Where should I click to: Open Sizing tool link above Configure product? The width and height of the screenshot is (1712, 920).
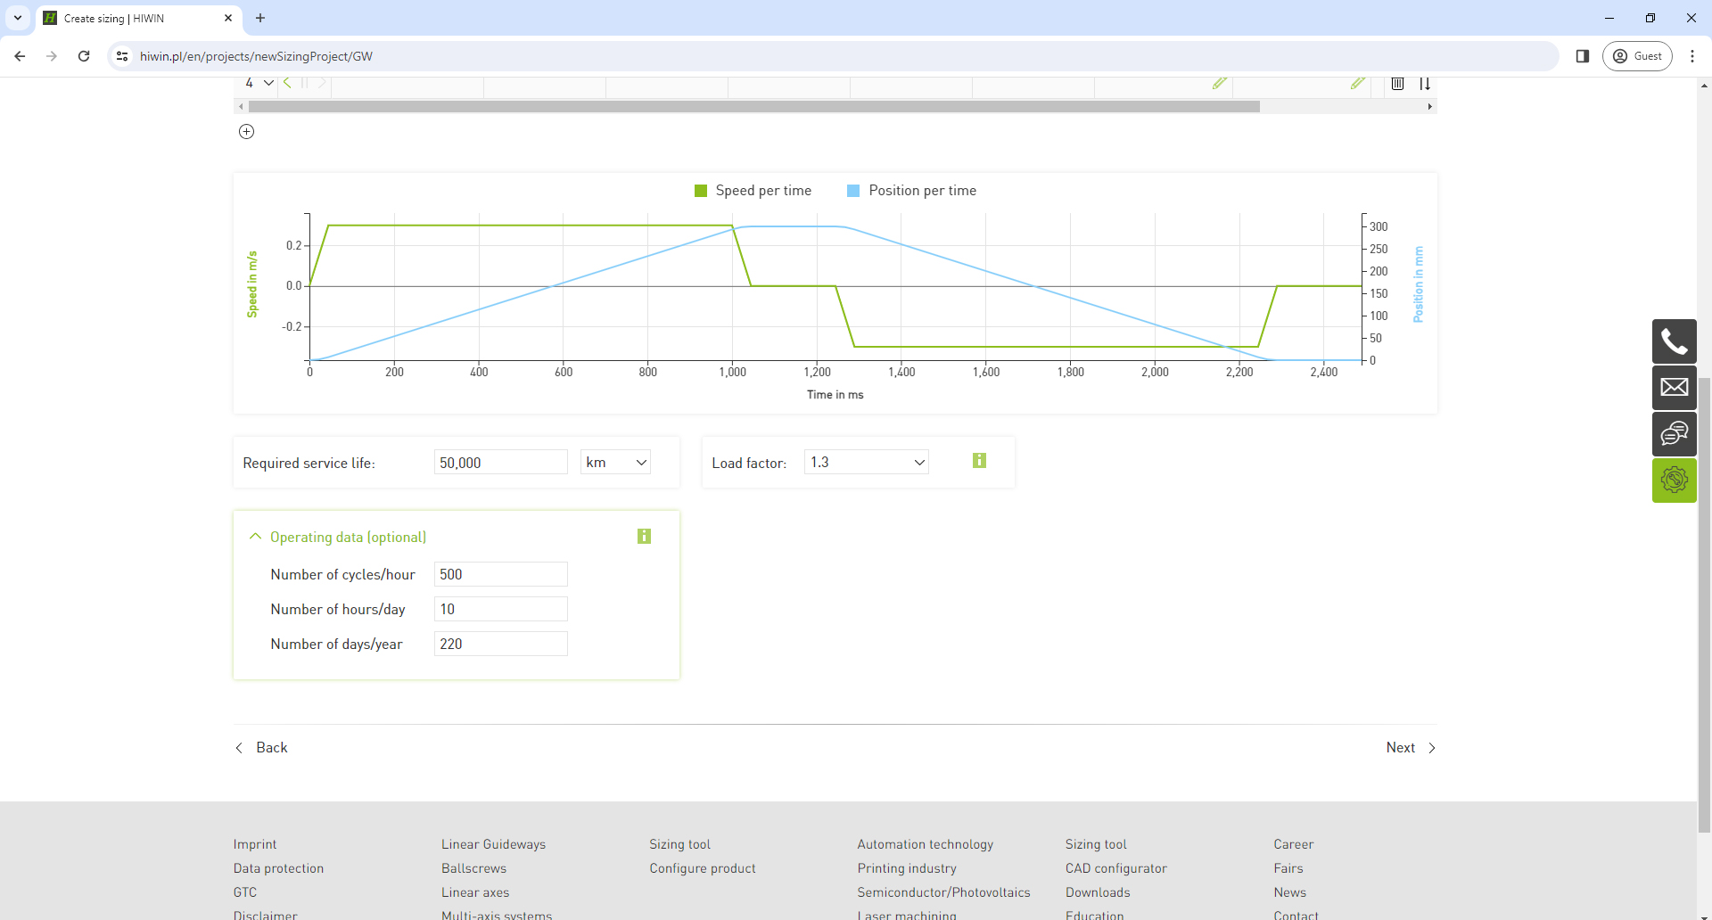(x=679, y=844)
